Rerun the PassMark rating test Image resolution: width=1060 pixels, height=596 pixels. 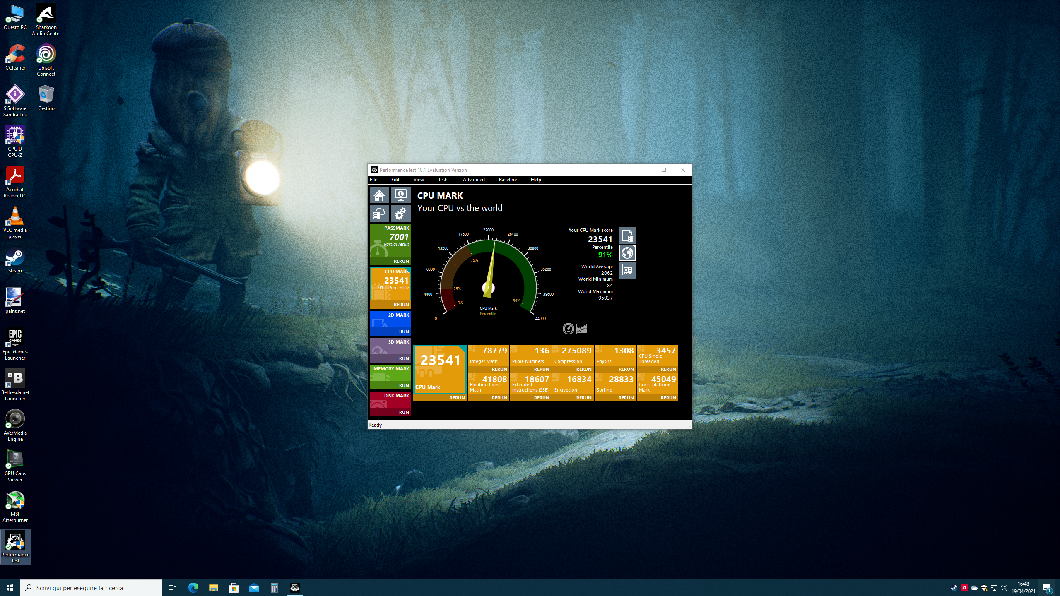point(401,261)
